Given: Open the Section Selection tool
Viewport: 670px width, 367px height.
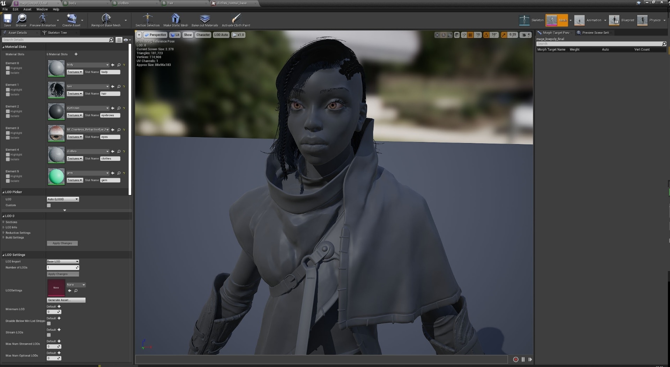Looking at the screenshot, I should point(147,18).
